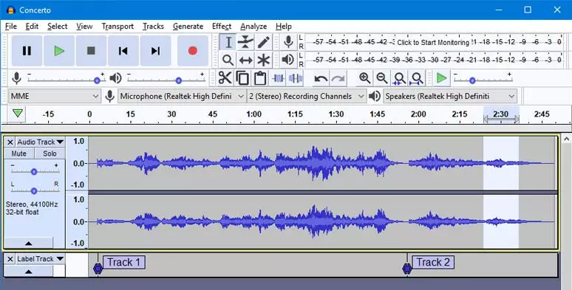
Task: Select the Envelope tool
Action: click(x=245, y=42)
